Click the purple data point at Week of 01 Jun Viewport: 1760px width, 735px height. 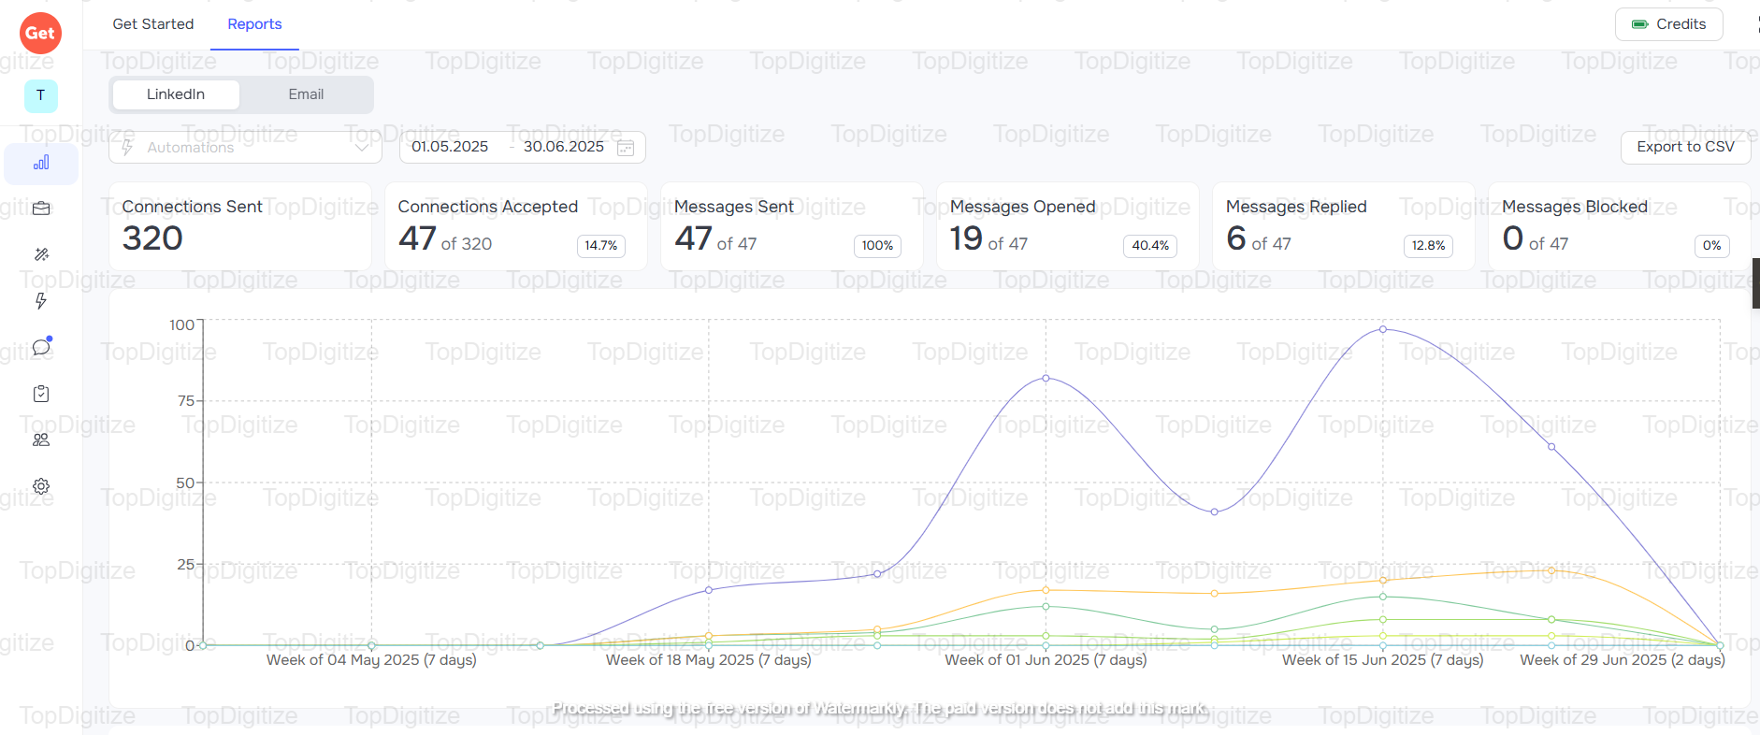coord(1046,378)
